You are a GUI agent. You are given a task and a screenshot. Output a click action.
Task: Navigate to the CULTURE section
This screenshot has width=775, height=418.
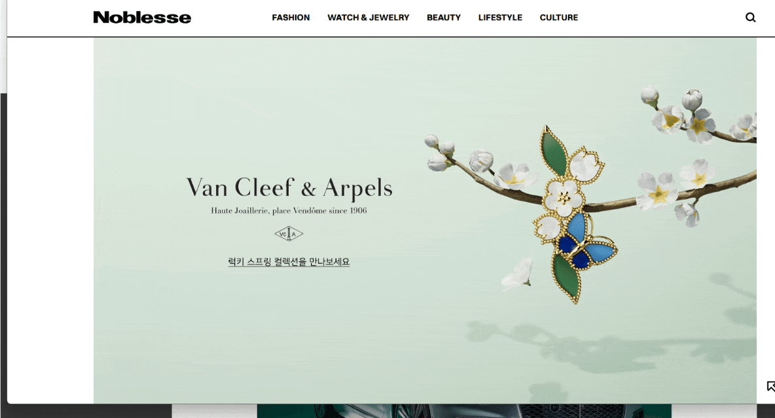click(x=558, y=17)
